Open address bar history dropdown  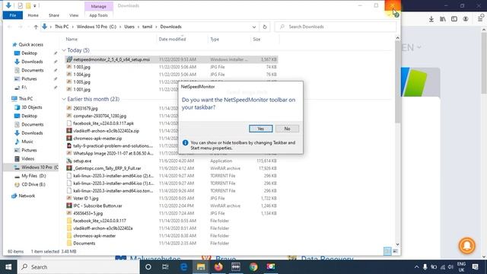coord(254,27)
